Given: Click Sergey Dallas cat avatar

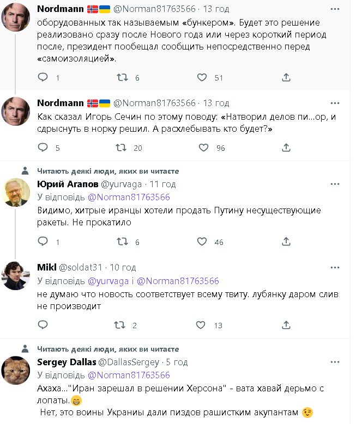Looking at the screenshot, I should coord(16,370).
